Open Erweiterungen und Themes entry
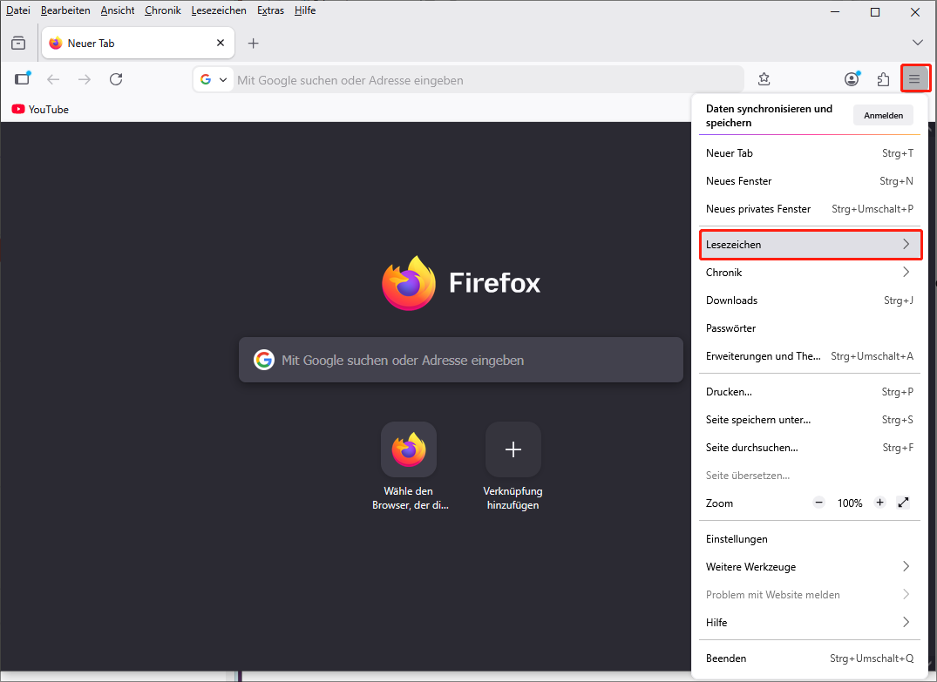Viewport: 937px width, 682px height. point(810,356)
